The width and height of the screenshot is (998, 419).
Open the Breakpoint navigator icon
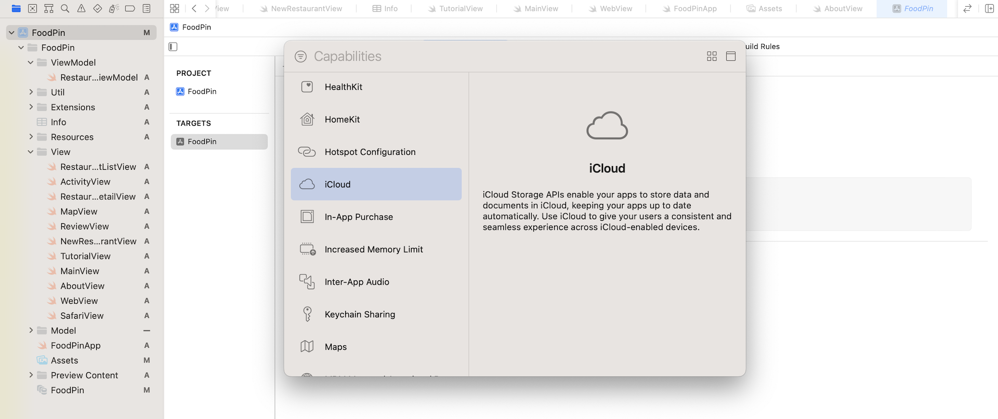pyautogui.click(x=130, y=8)
